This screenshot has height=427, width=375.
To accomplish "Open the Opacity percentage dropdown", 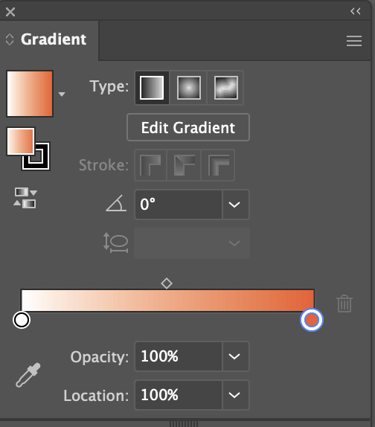I will 234,356.
